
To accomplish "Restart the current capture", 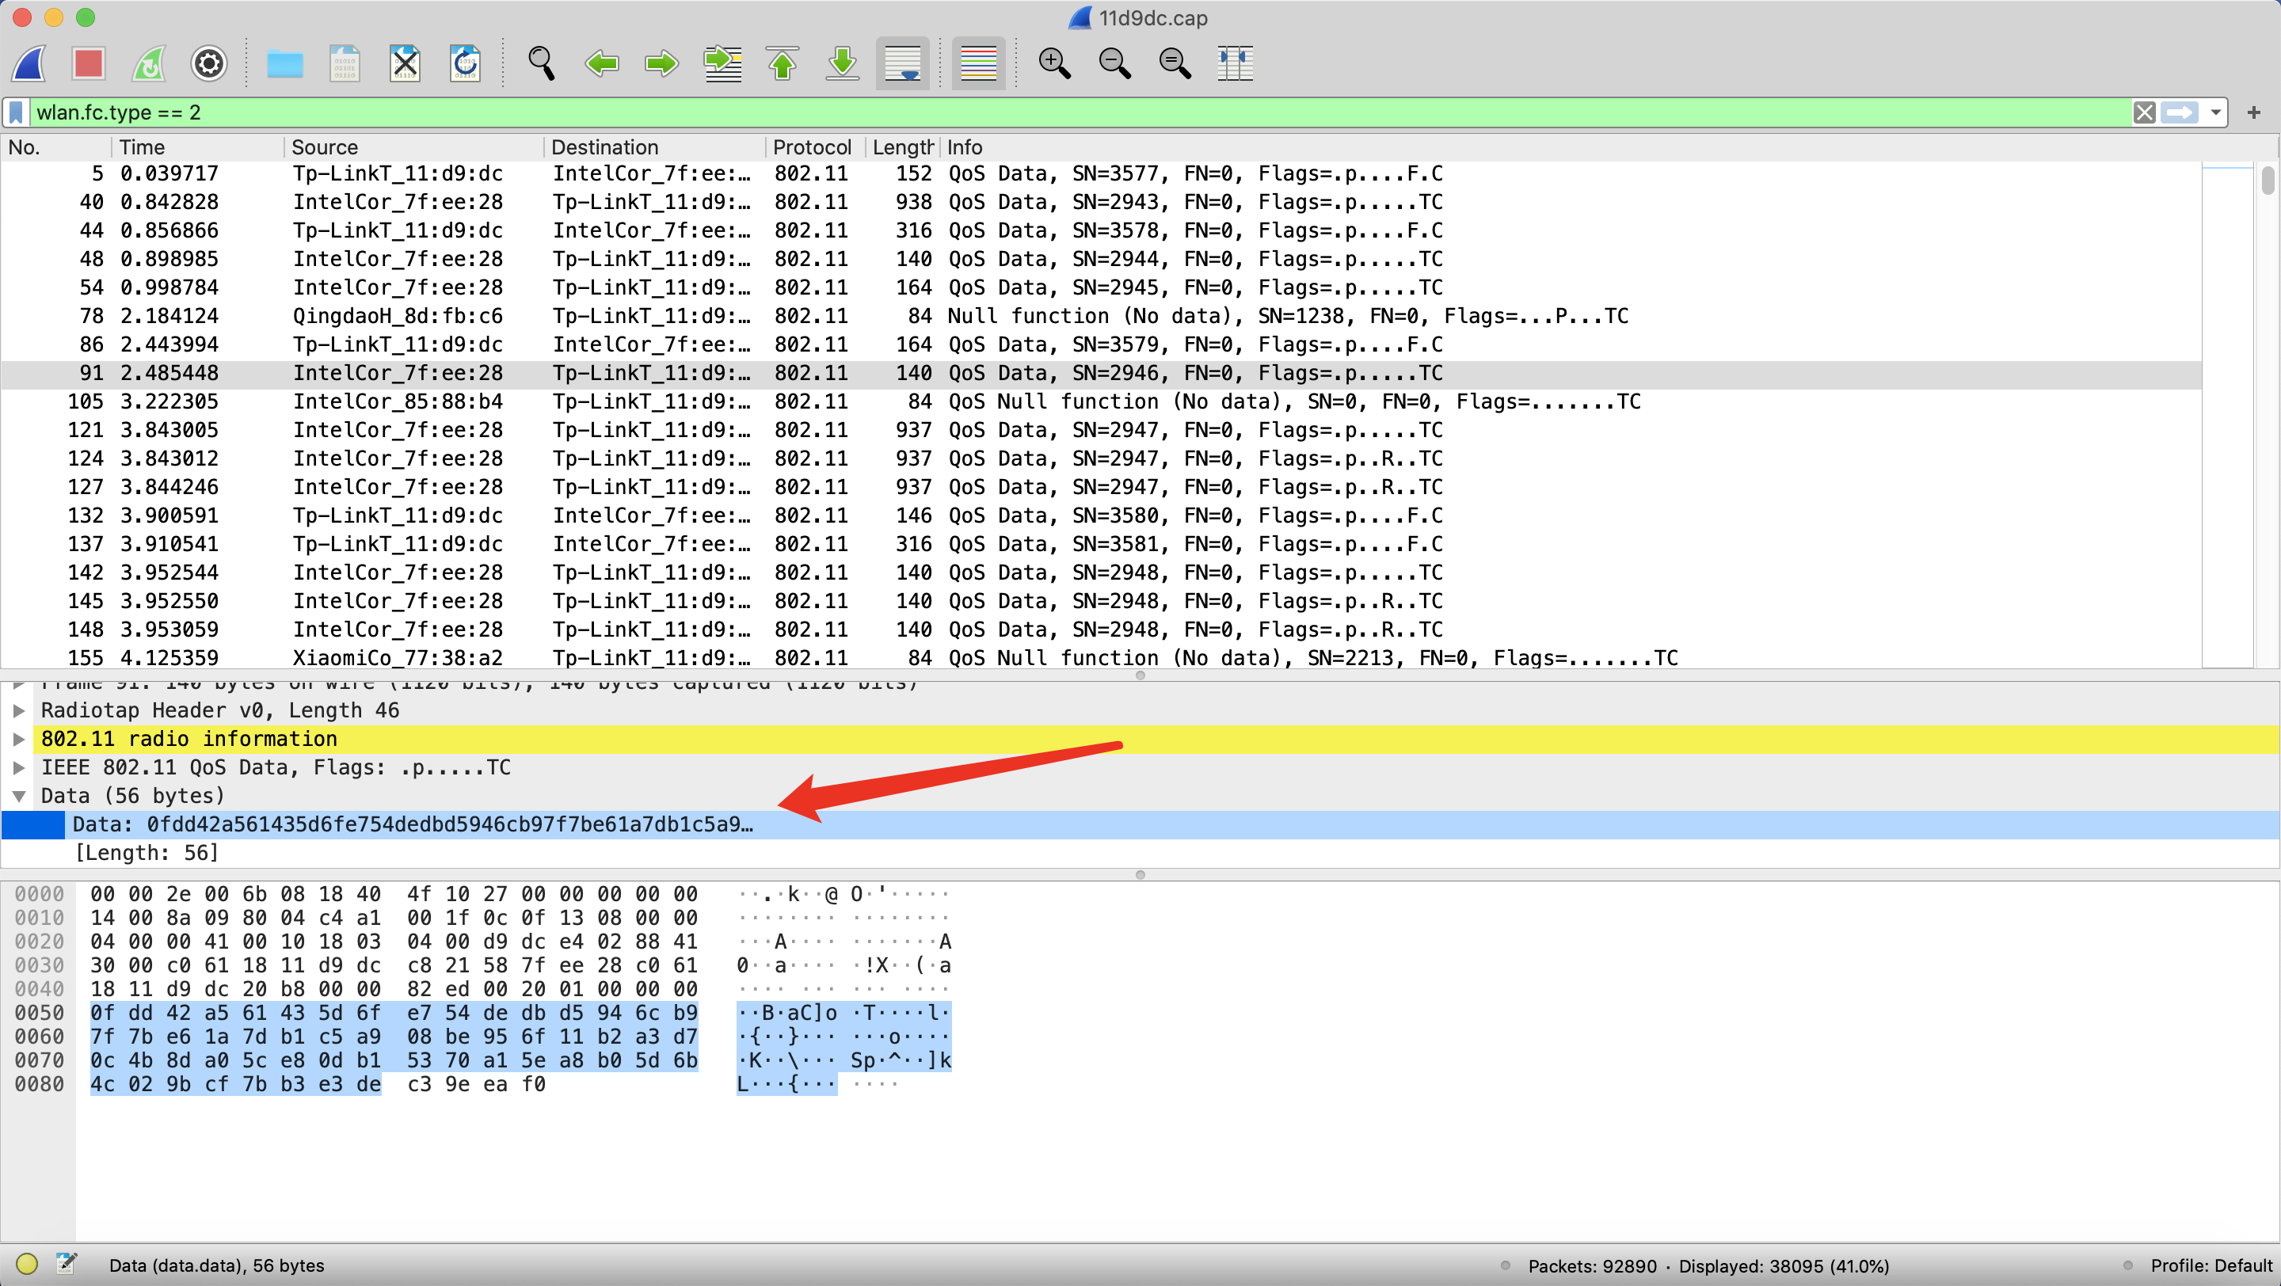I will coord(149,63).
